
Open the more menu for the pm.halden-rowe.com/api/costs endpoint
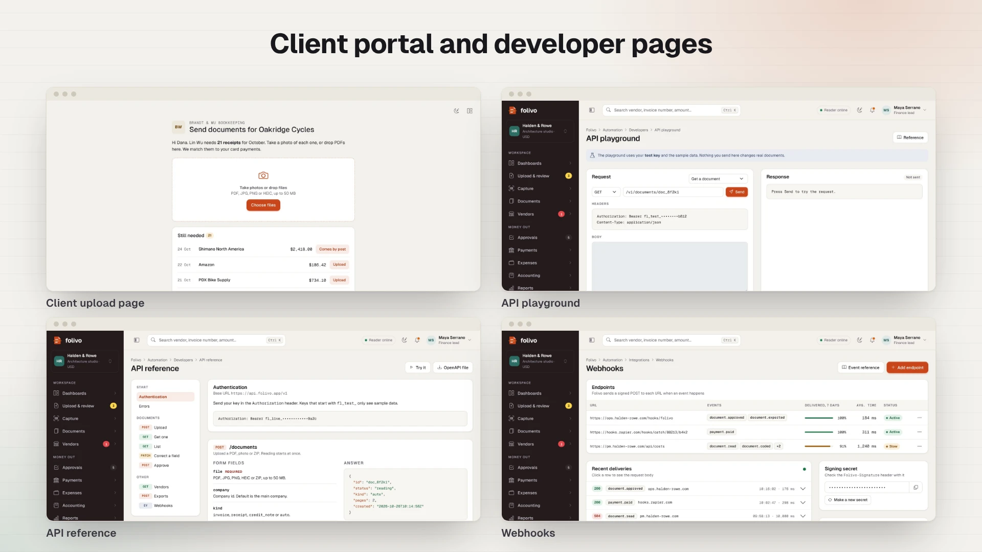pyautogui.click(x=920, y=446)
